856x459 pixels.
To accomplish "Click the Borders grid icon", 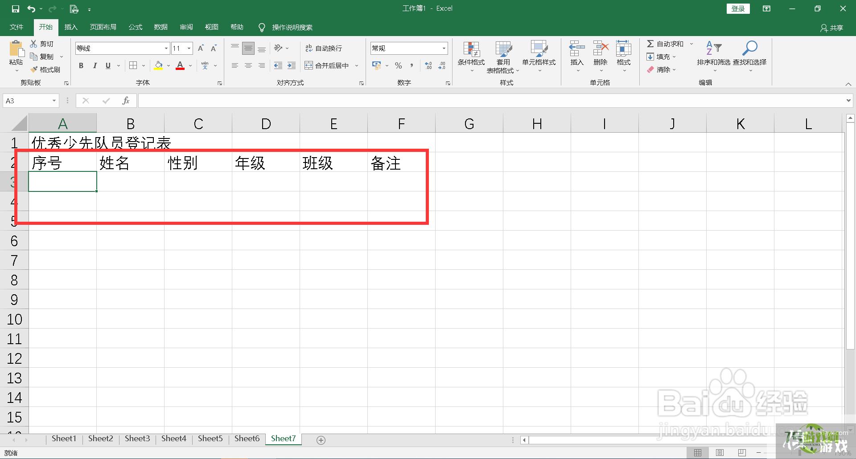I will 133,65.
